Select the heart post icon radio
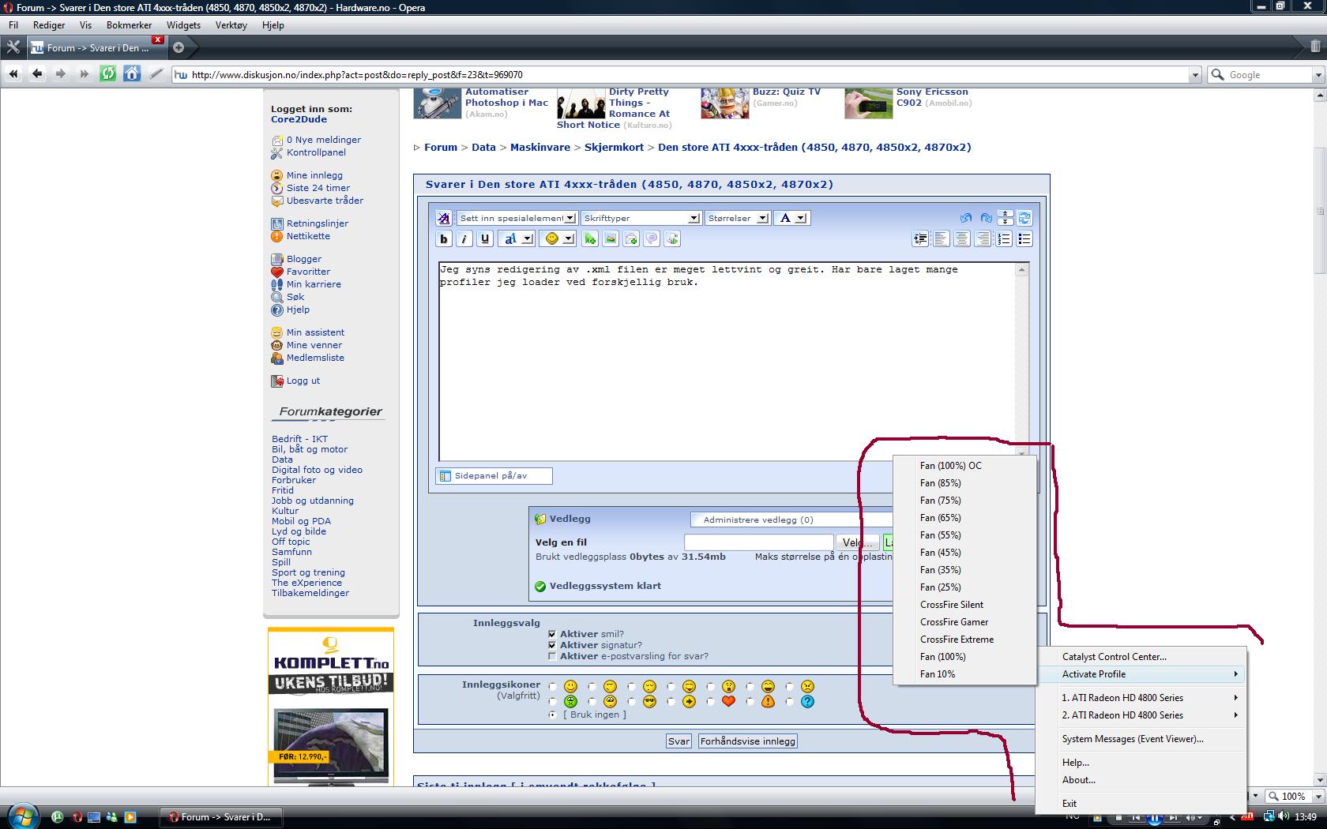 711,702
